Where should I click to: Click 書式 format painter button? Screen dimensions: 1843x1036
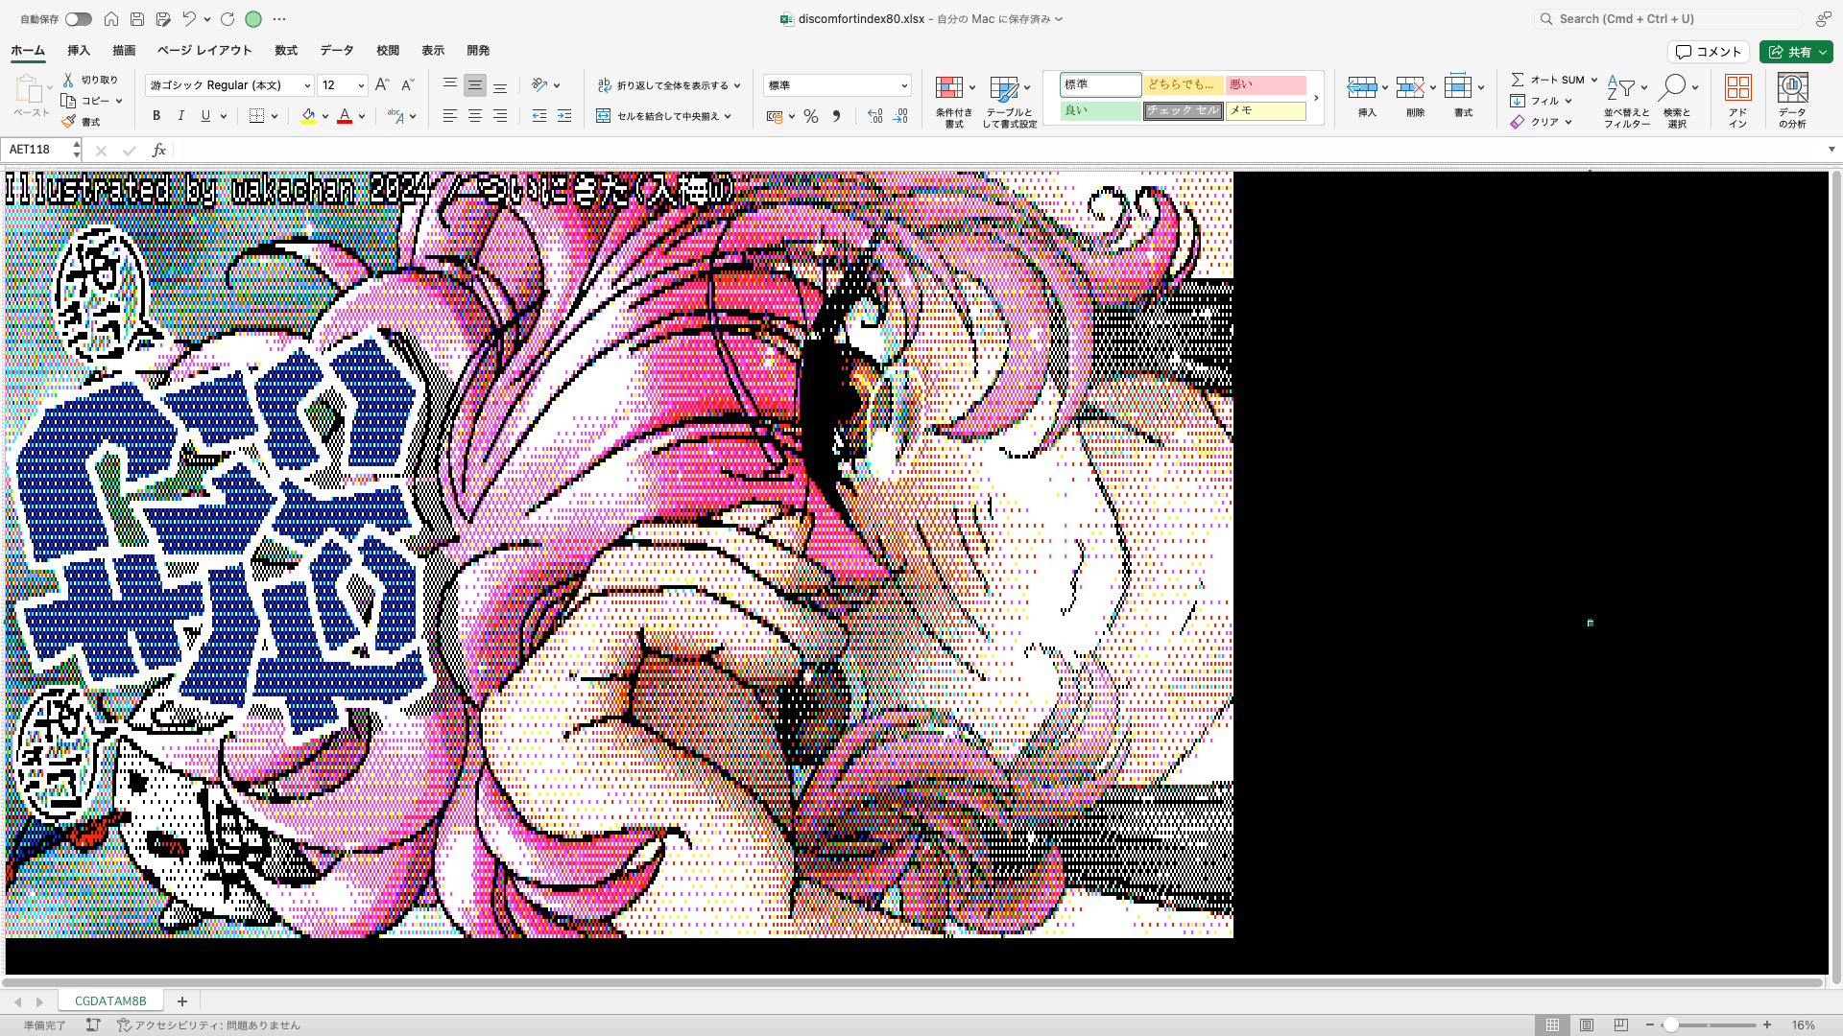coord(82,122)
